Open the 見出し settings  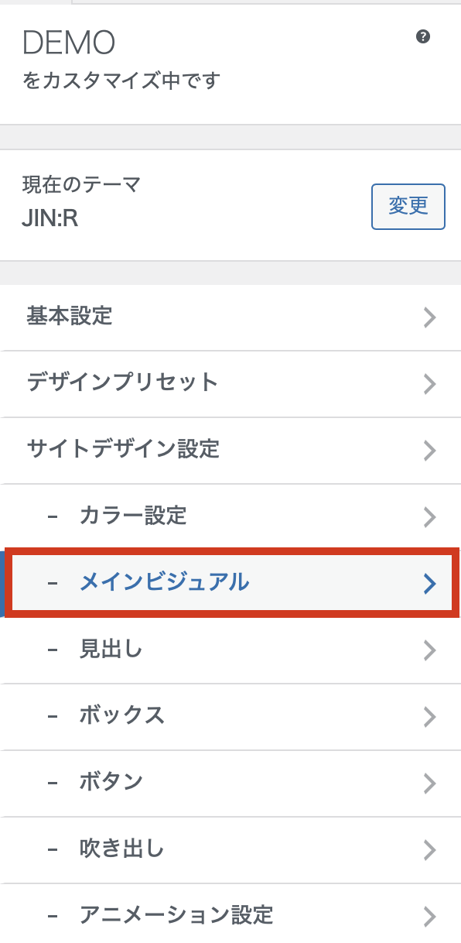pyautogui.click(x=230, y=650)
